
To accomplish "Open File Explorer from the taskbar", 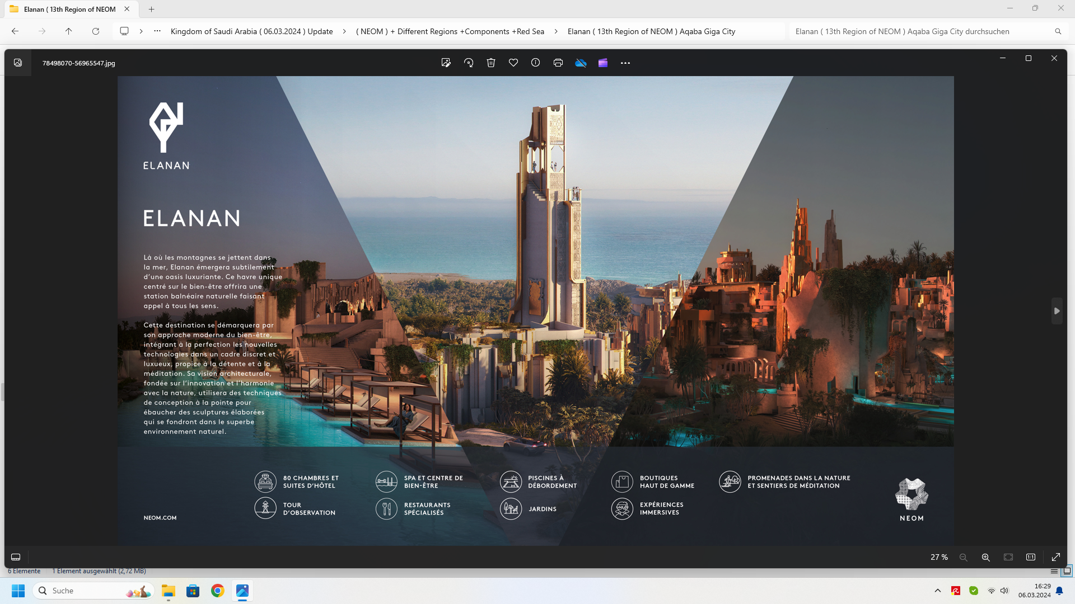I will coord(169,591).
